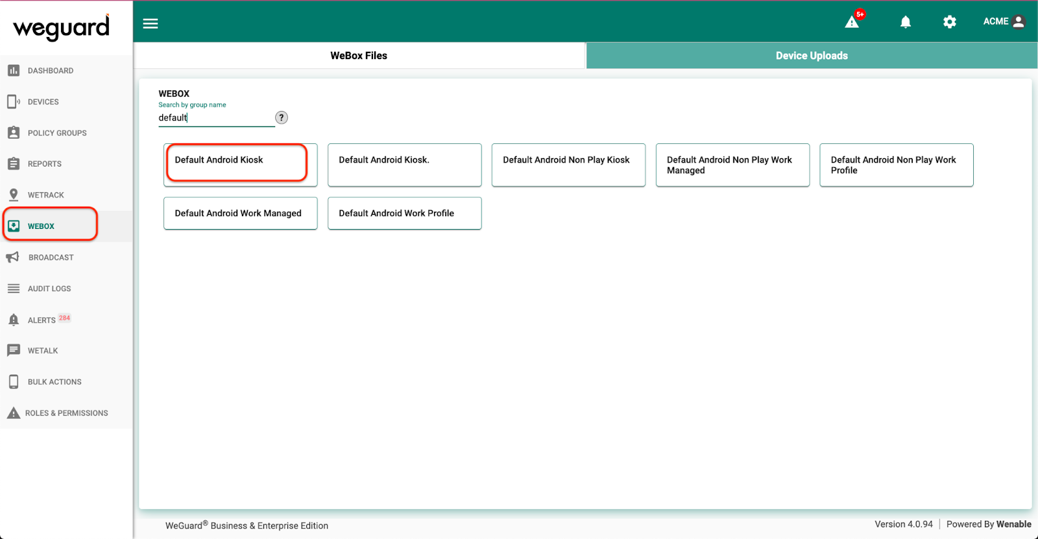This screenshot has height=539, width=1038.
Task: Open the Default Android Work Managed card
Action: click(x=241, y=213)
